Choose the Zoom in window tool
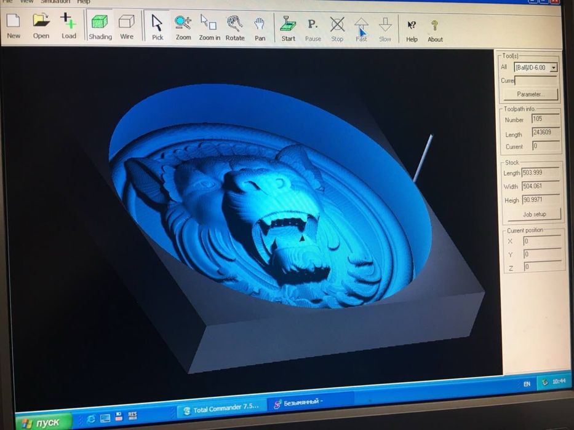574x430 pixels. [209, 28]
